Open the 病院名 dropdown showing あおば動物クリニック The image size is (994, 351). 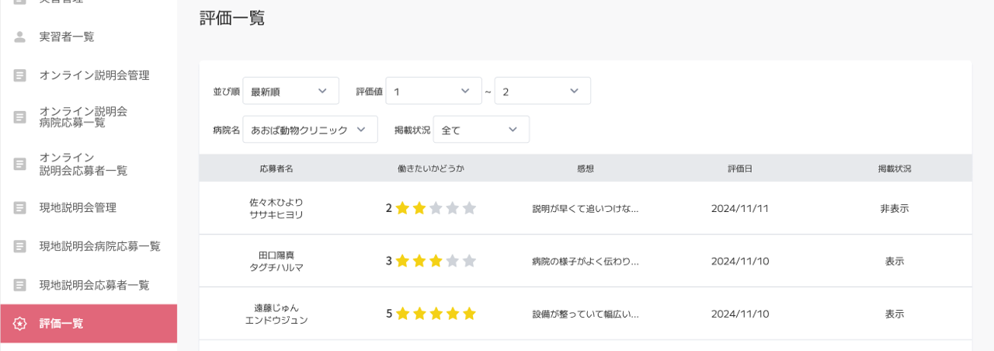click(310, 130)
